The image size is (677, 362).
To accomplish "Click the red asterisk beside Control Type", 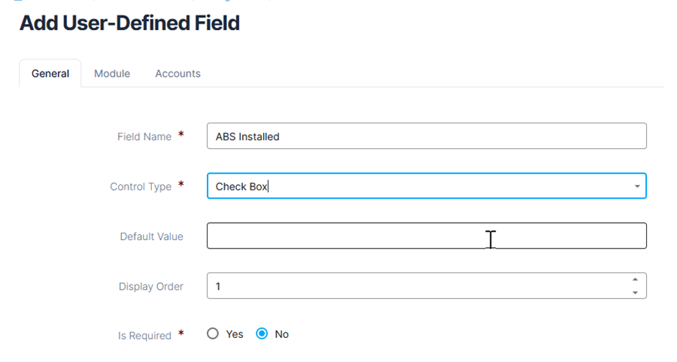I will point(181,186).
